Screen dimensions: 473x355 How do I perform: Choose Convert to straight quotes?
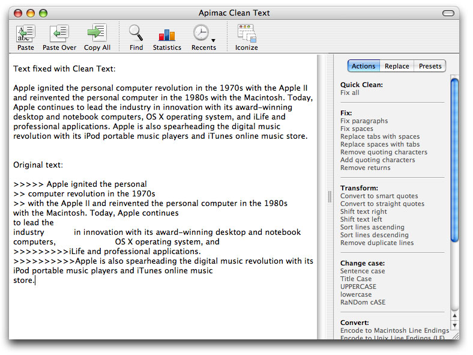point(382,204)
